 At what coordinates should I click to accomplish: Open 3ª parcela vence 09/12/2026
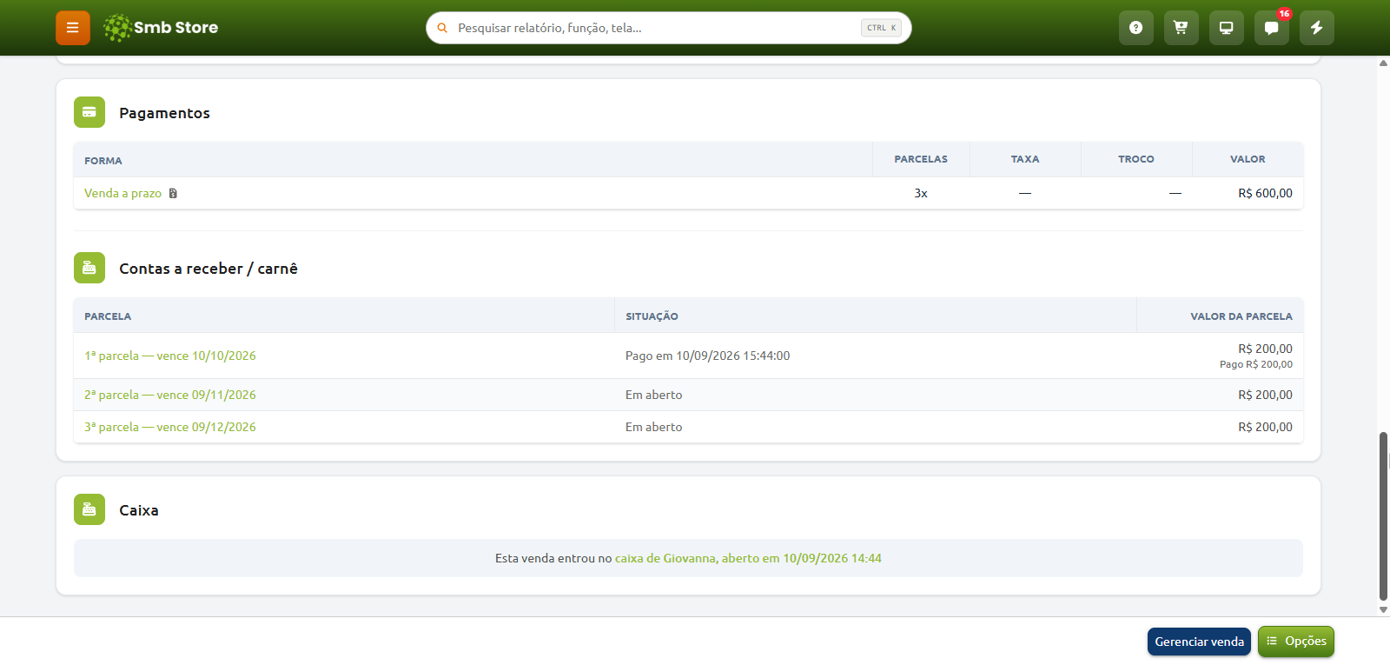pyautogui.click(x=170, y=427)
